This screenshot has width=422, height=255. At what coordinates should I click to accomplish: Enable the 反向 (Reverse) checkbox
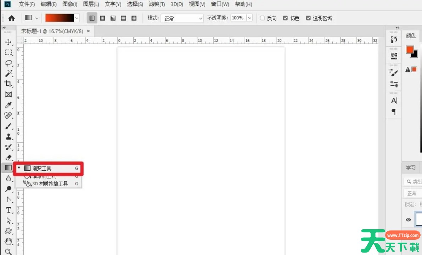(x=263, y=18)
